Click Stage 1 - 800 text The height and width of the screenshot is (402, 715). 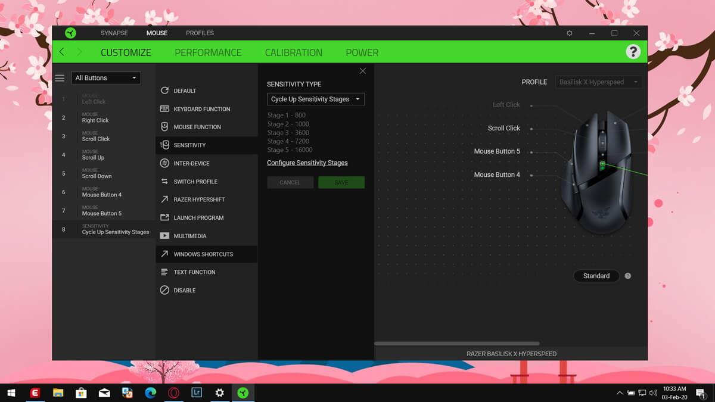pyautogui.click(x=286, y=116)
